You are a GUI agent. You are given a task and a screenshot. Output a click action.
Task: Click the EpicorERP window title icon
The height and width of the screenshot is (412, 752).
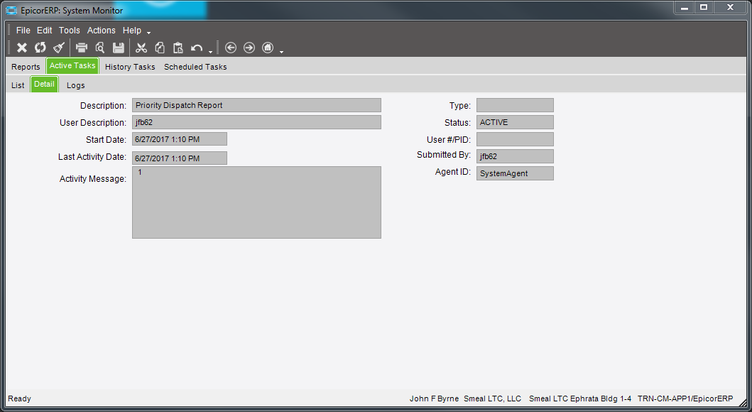[11, 10]
